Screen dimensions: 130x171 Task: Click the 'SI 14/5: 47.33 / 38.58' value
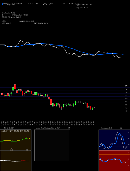pyautogui.click(x=20, y=15)
